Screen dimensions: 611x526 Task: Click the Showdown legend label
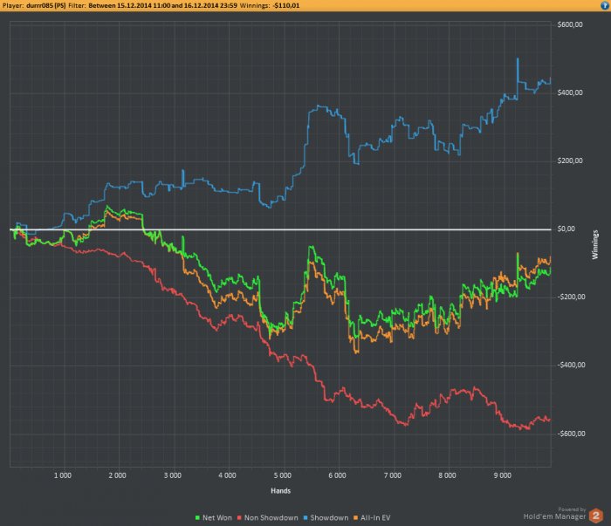[x=329, y=518]
